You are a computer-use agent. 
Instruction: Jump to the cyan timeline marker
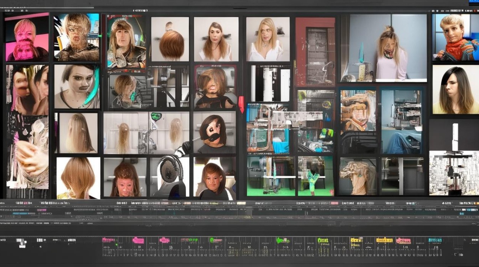coord(435,240)
